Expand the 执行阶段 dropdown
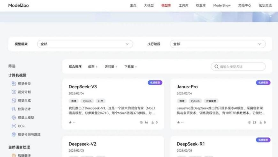Viewport: 278px width, 157px height. coord(218,44)
